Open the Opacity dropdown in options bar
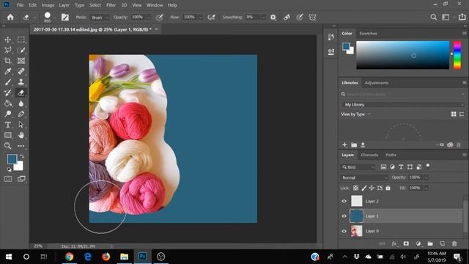The height and width of the screenshot is (264, 469). point(149,18)
